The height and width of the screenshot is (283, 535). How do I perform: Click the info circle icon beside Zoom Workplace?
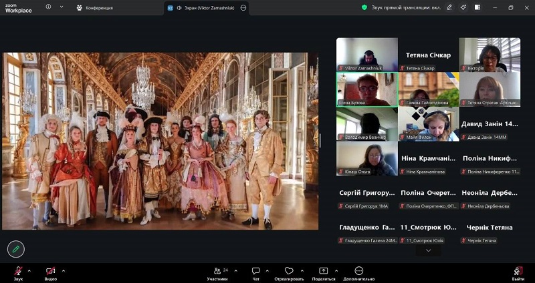[x=48, y=7]
